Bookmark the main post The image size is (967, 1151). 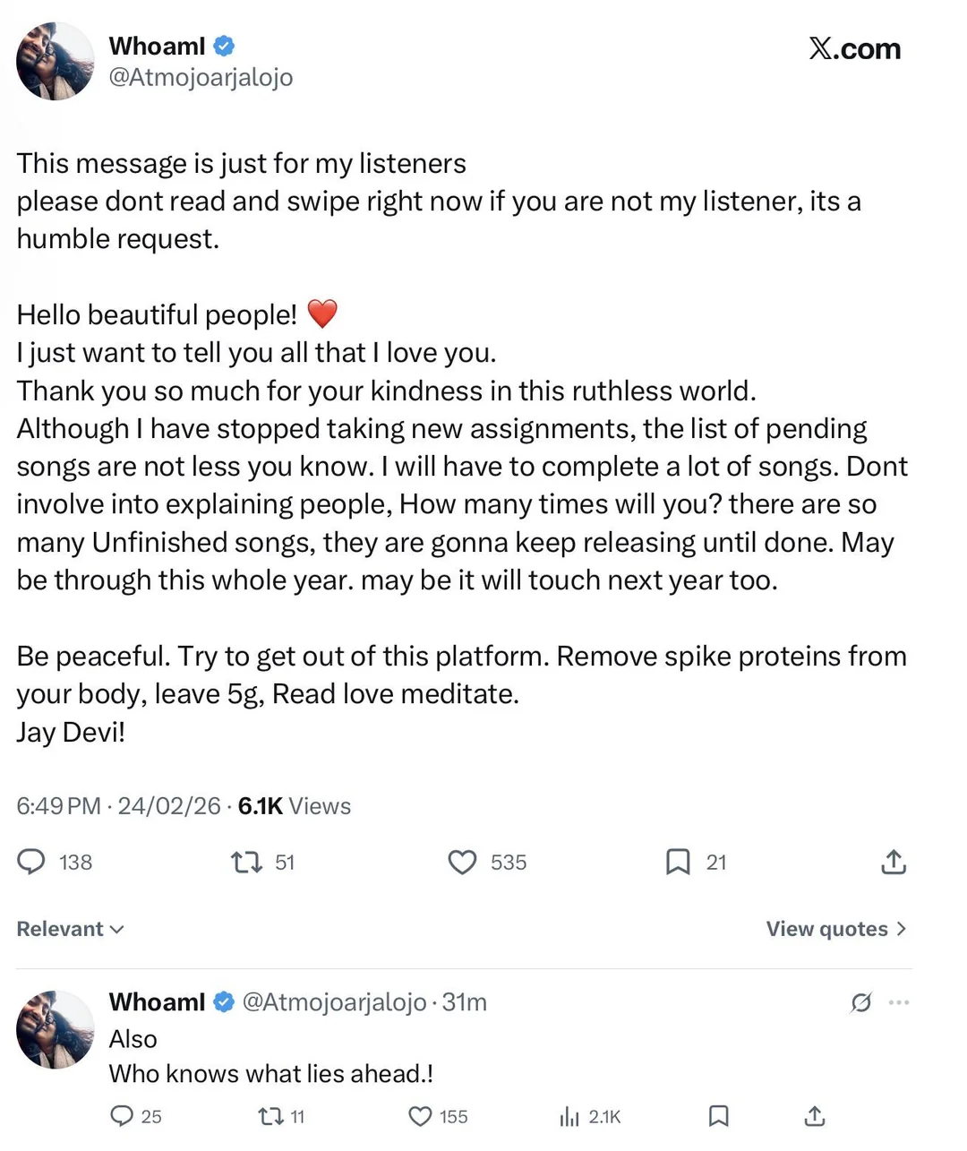(x=678, y=862)
